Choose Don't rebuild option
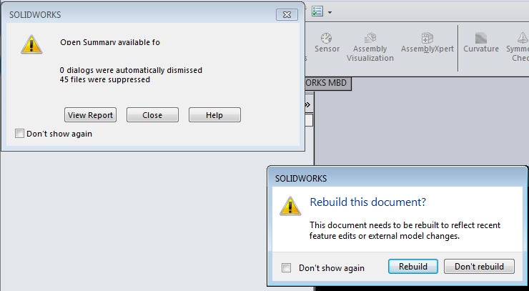Image resolution: width=529 pixels, height=291 pixels. tap(479, 267)
